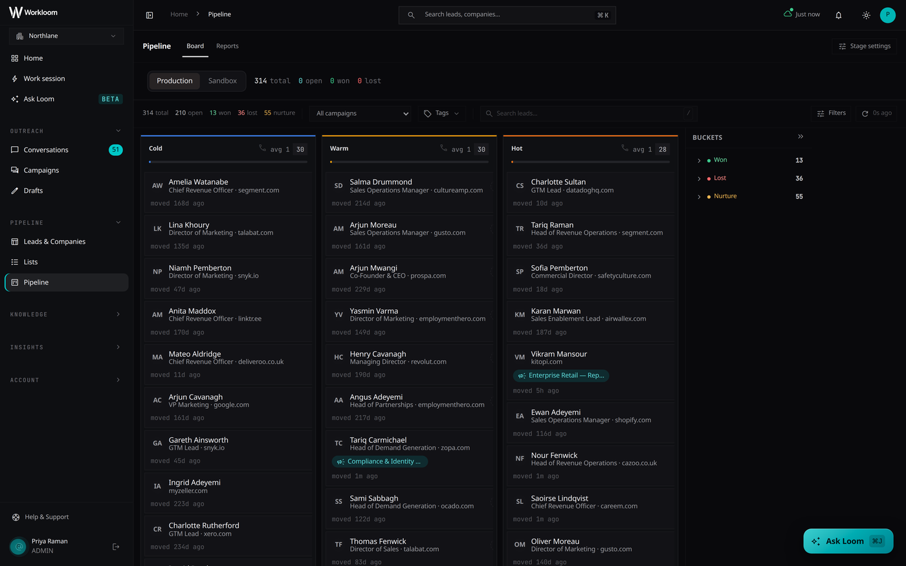Click the cloud sync status icon
906x566 pixels.
788,14
